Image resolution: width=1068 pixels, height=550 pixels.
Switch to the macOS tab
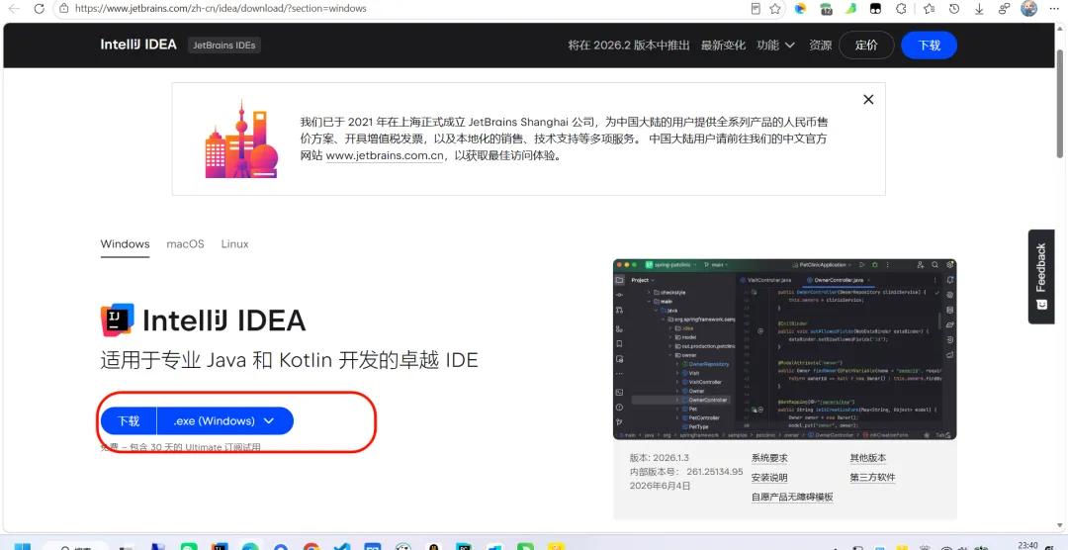(x=185, y=244)
